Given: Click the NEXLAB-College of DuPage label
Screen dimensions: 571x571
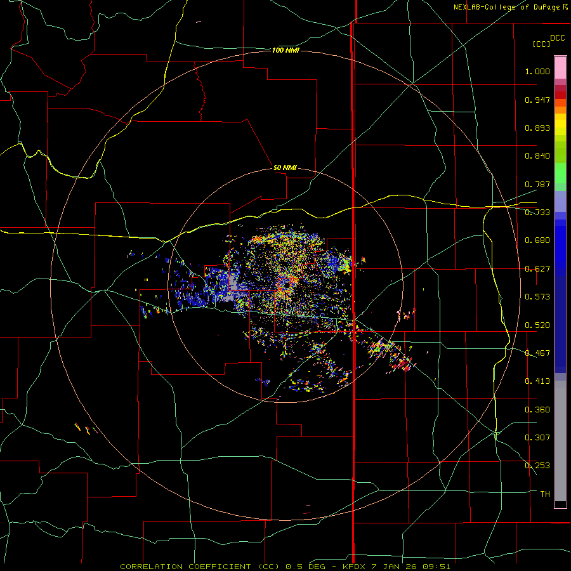Looking at the screenshot, I should click(510, 7).
